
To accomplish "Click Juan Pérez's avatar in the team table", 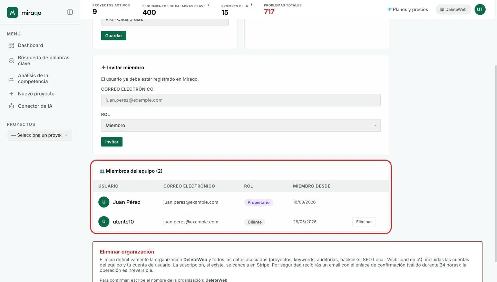I will click(104, 202).
